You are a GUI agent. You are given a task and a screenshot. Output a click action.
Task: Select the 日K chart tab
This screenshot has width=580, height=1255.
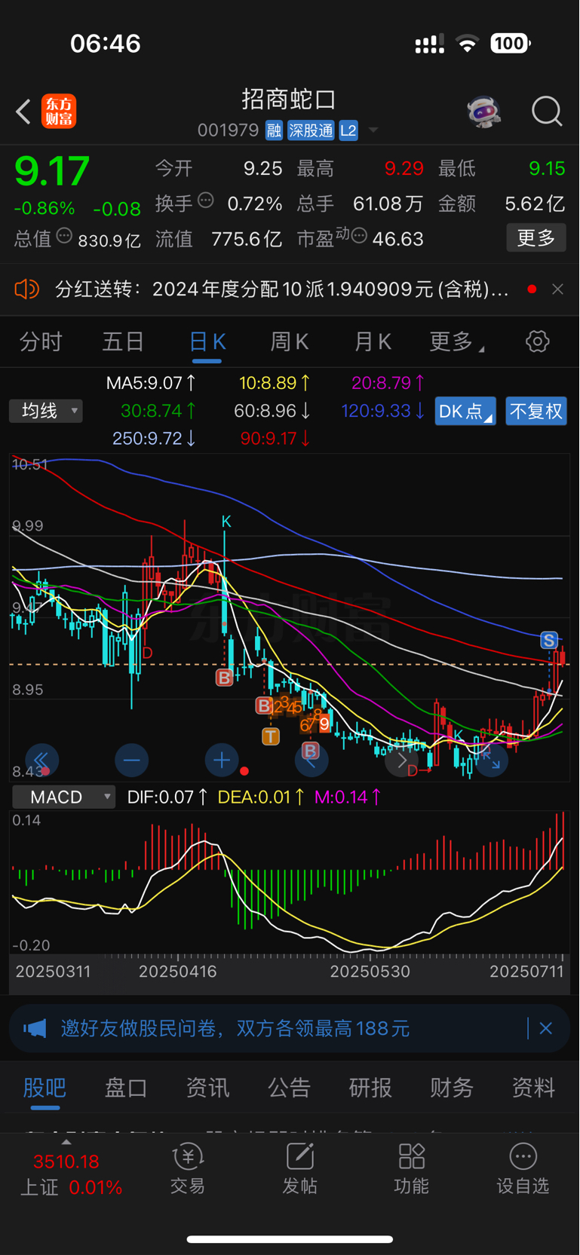pos(207,341)
